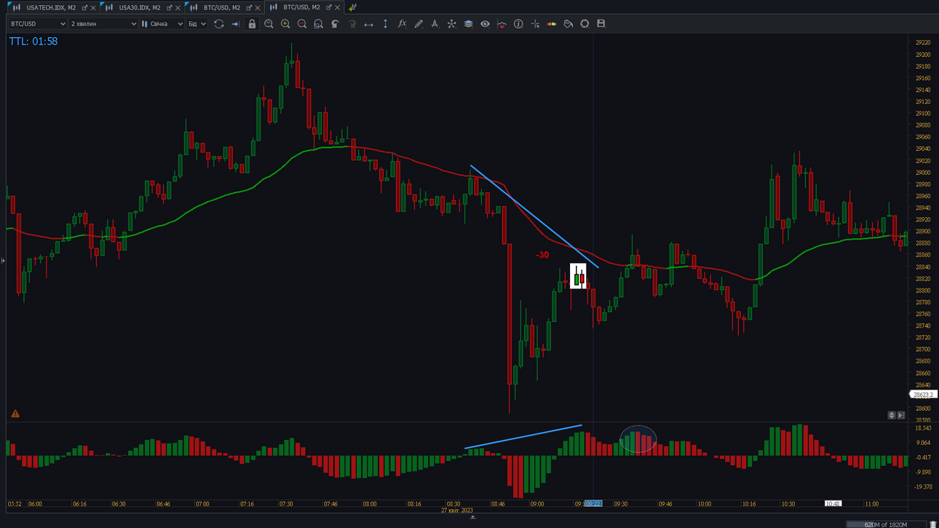Click the 29000 price axis label
Screen dimensions: 939x528
(922, 173)
